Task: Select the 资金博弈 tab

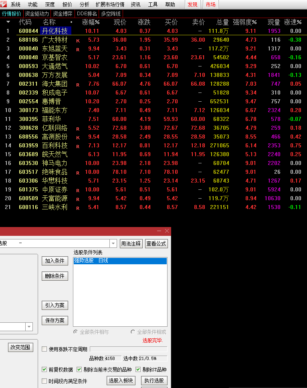Action: coord(63,14)
